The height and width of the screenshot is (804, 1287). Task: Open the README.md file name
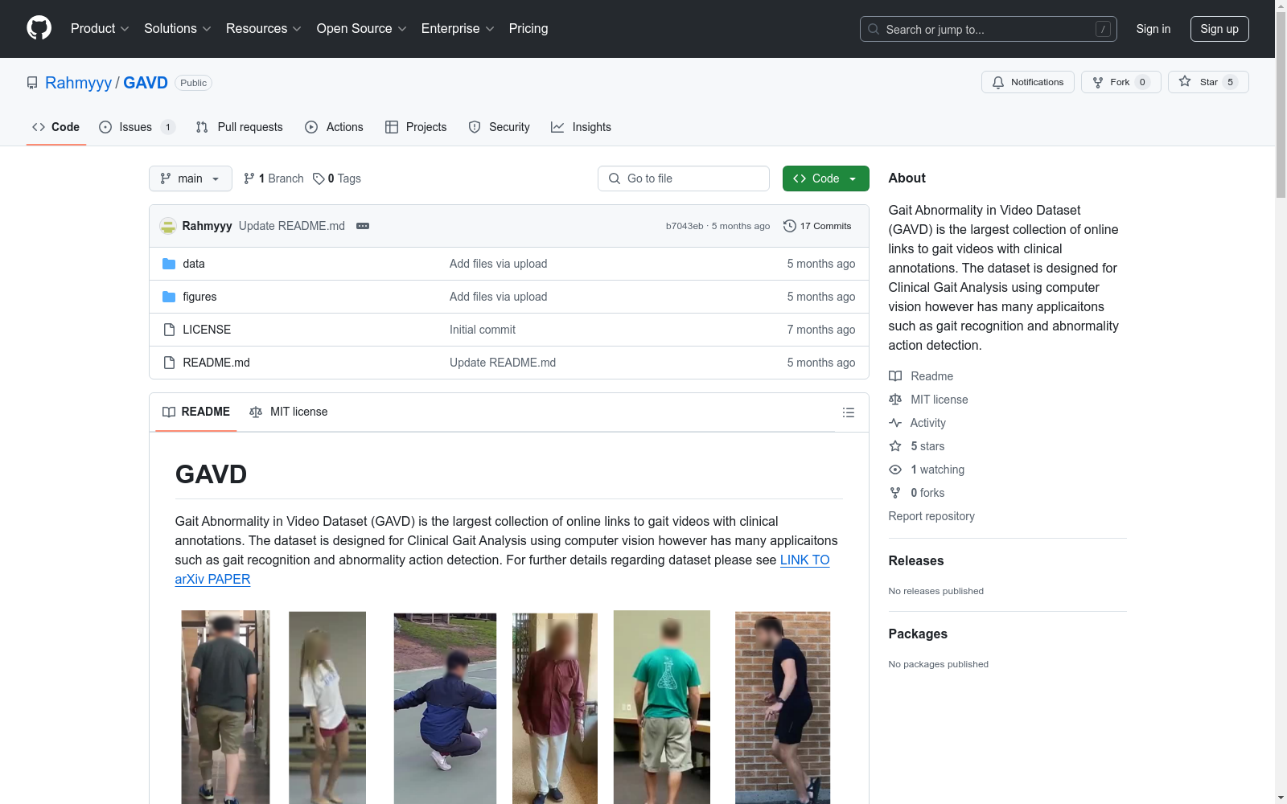216,363
